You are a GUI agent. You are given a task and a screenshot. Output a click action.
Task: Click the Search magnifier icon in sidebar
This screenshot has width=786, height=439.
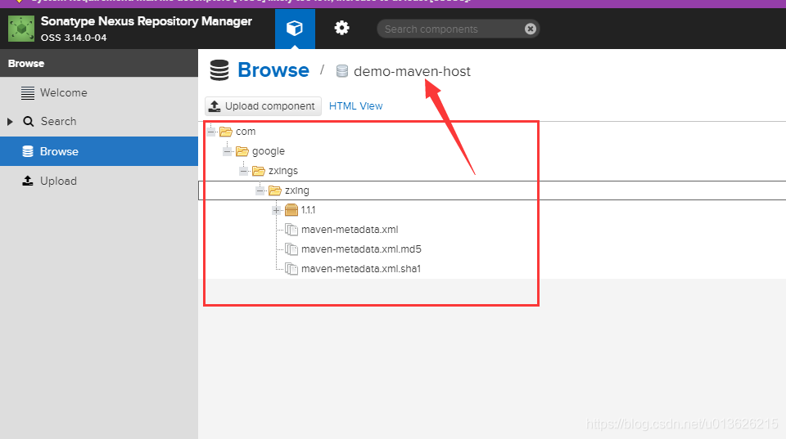29,122
